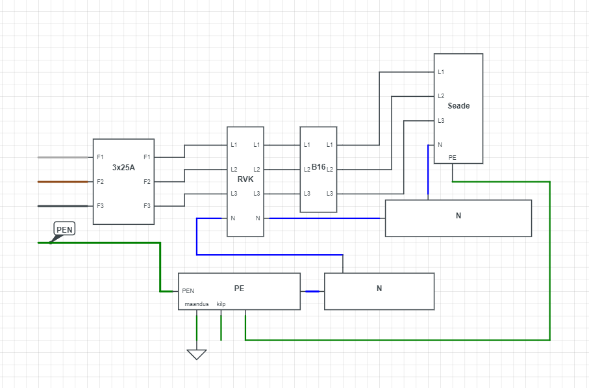Click the left N port on RVK
Image resolution: width=589 pixels, height=388 pixels.
[x=233, y=218]
